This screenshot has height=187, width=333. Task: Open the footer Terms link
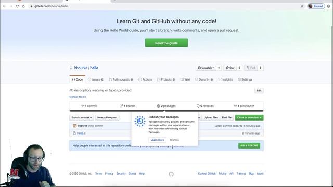coord(98,173)
